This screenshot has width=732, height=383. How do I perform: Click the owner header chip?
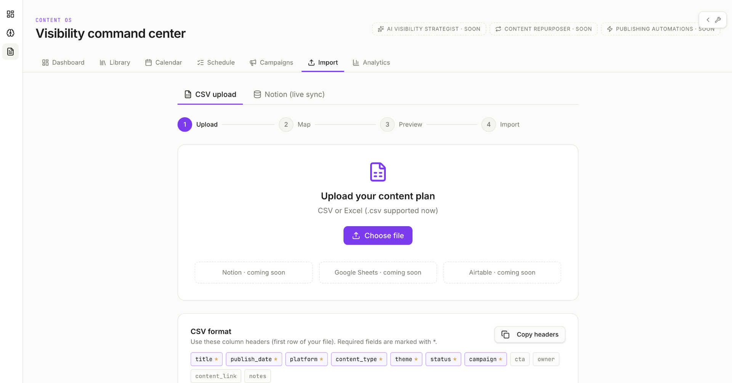click(546, 359)
